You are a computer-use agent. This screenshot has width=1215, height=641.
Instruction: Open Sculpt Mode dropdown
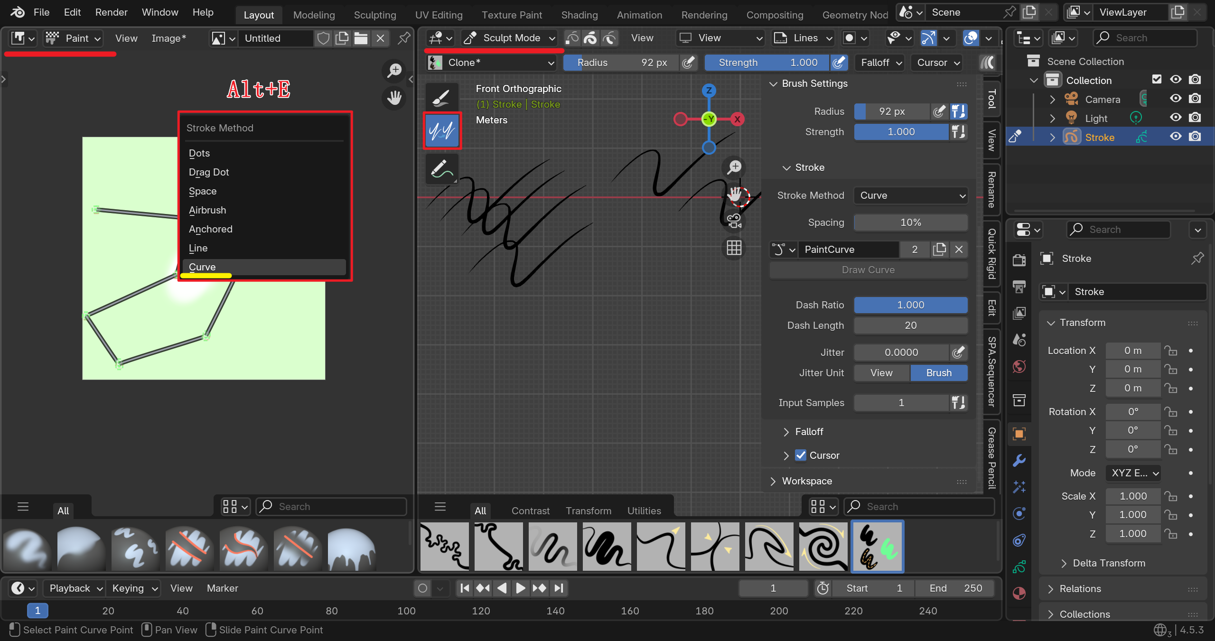[x=510, y=38]
